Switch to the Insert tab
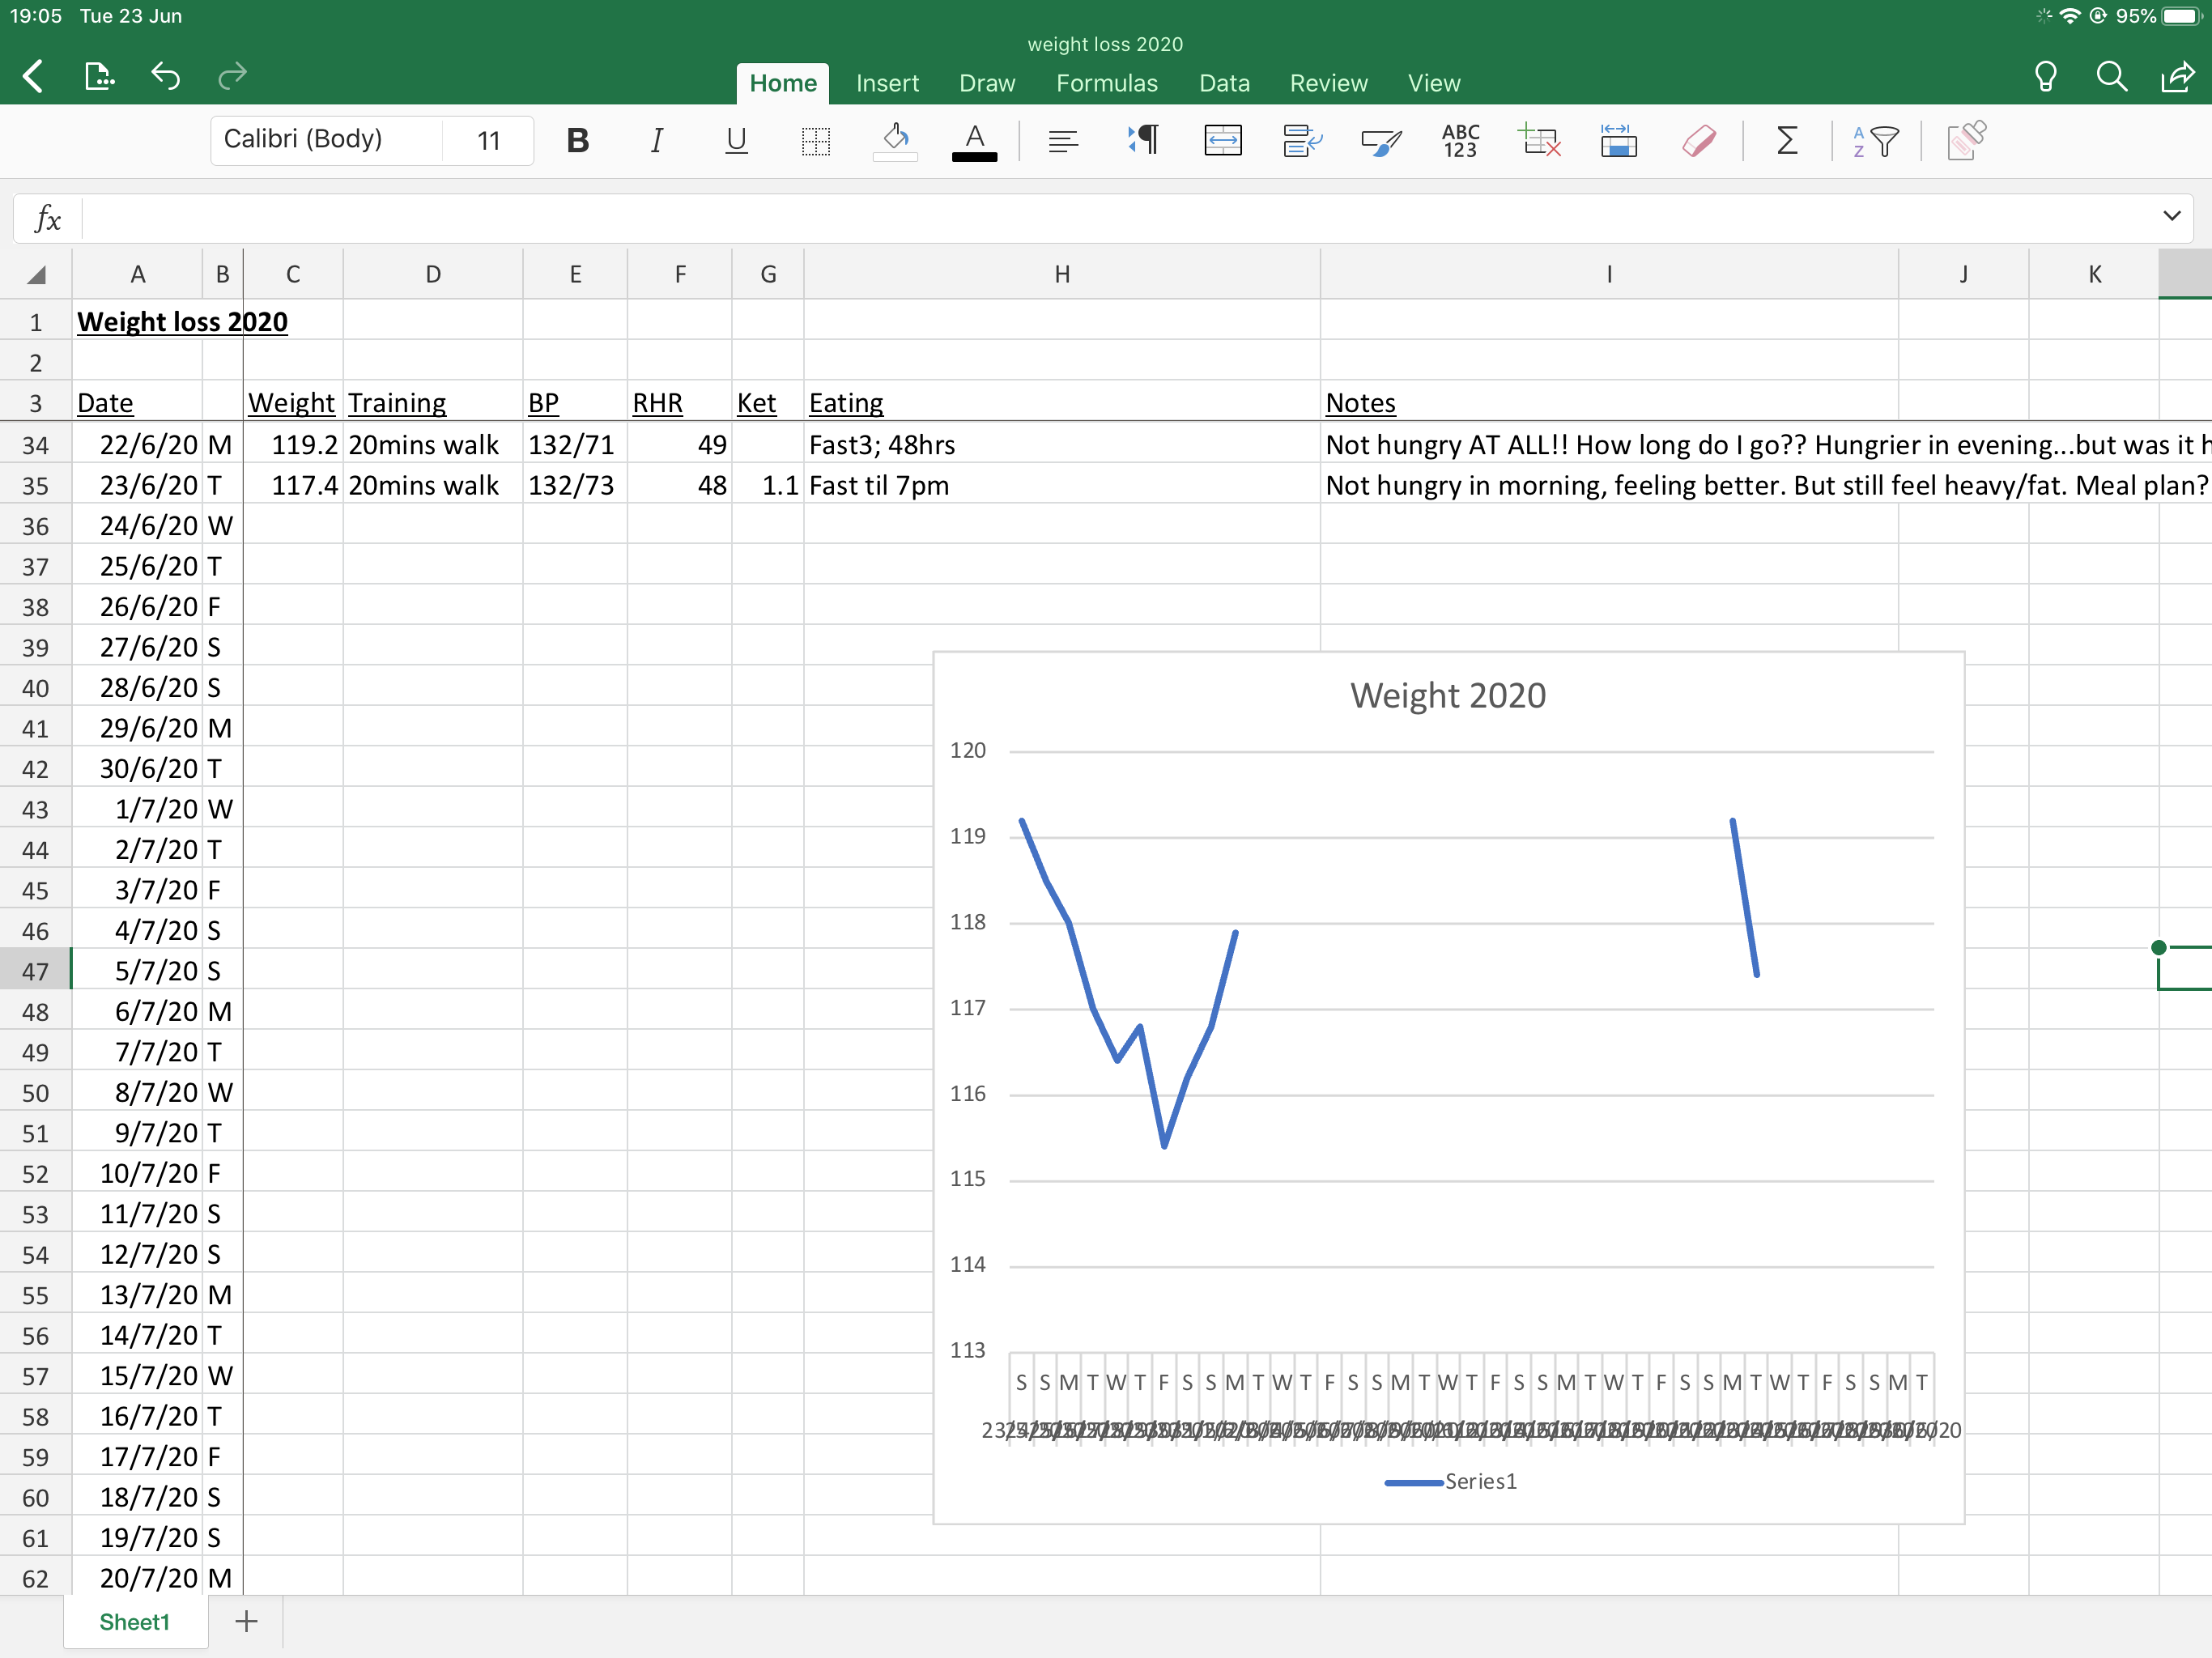The width and height of the screenshot is (2212, 1658). [x=887, y=83]
